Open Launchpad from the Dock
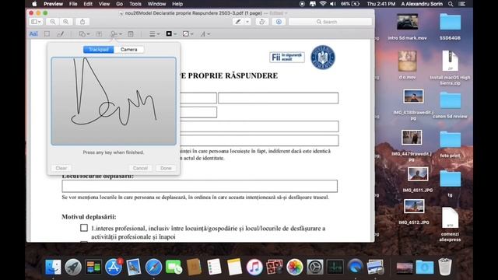498x280 pixels. pyautogui.click(x=73, y=267)
